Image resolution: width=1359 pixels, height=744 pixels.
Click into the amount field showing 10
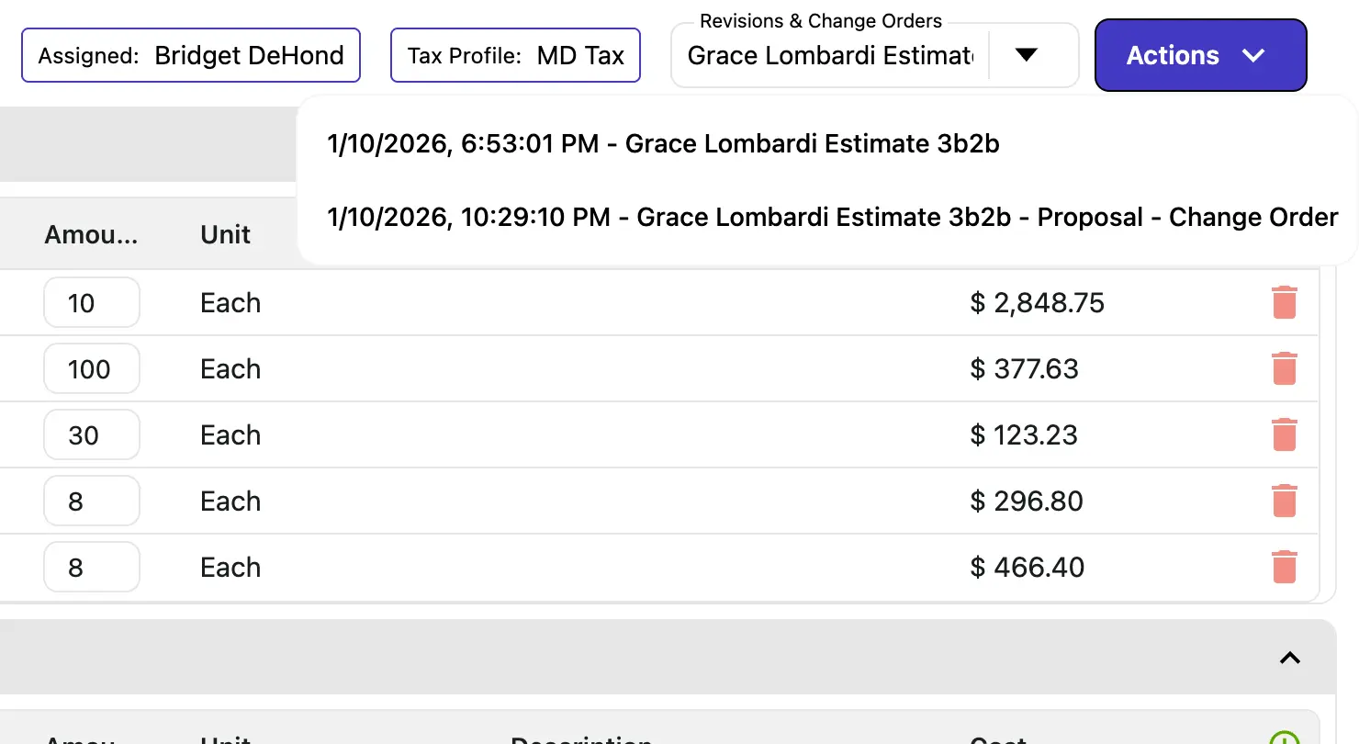91,301
